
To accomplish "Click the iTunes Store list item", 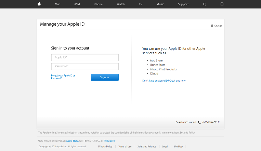I will [x=157, y=65].
